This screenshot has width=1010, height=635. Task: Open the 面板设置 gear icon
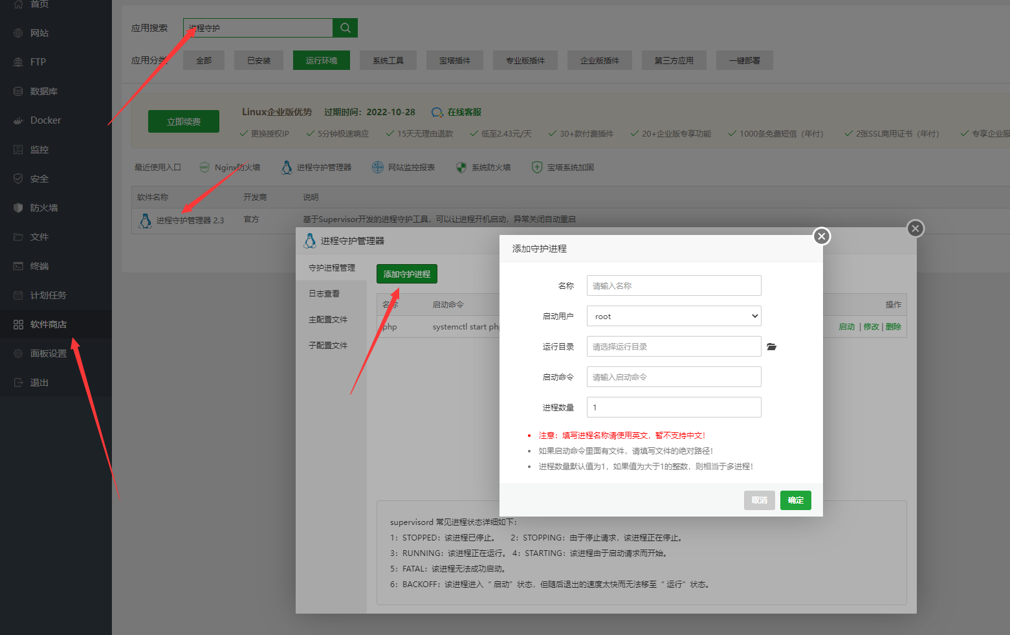tap(18, 353)
